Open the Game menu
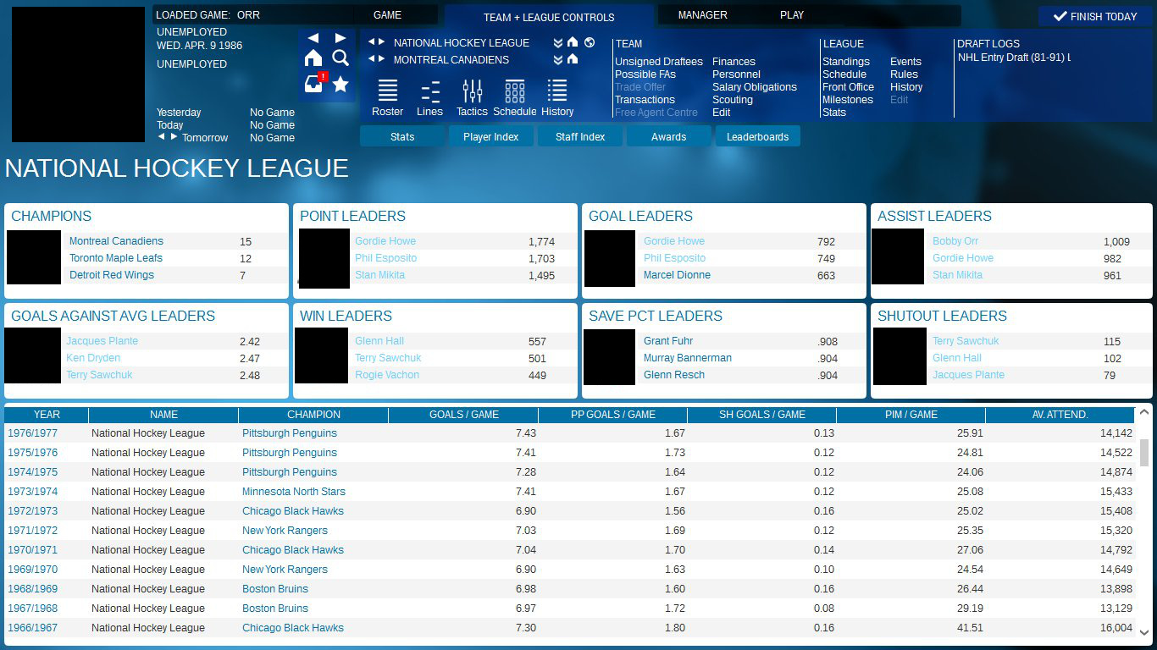This screenshot has height=650, width=1157. click(387, 15)
